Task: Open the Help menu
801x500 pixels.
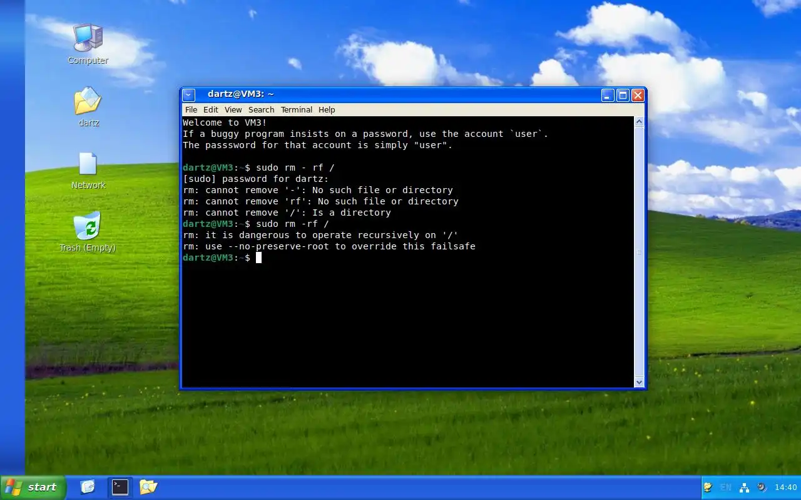Action: pyautogui.click(x=327, y=109)
